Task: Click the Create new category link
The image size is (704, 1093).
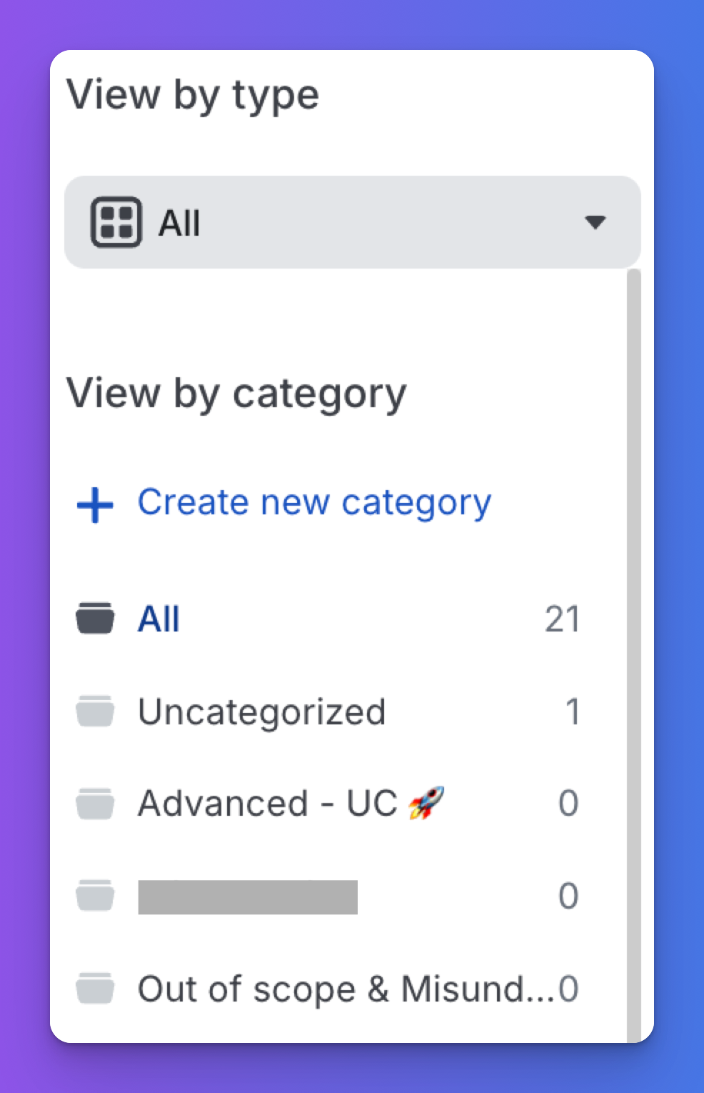Action: pos(314,502)
